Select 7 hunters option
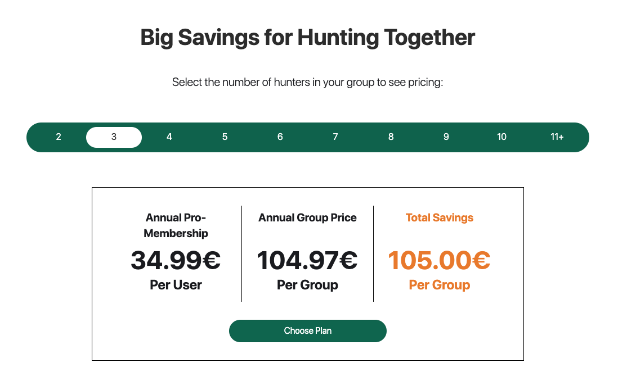627x381 pixels. [335, 137]
